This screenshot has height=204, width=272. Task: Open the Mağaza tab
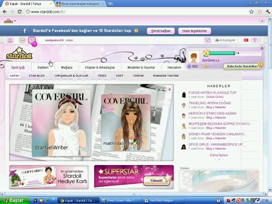click(x=67, y=67)
